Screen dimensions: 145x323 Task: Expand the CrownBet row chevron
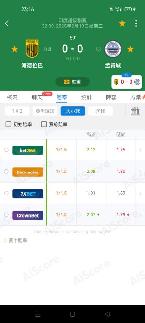tap(140, 215)
